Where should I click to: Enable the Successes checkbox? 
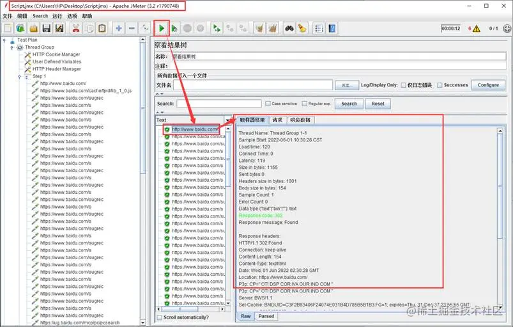click(x=440, y=85)
